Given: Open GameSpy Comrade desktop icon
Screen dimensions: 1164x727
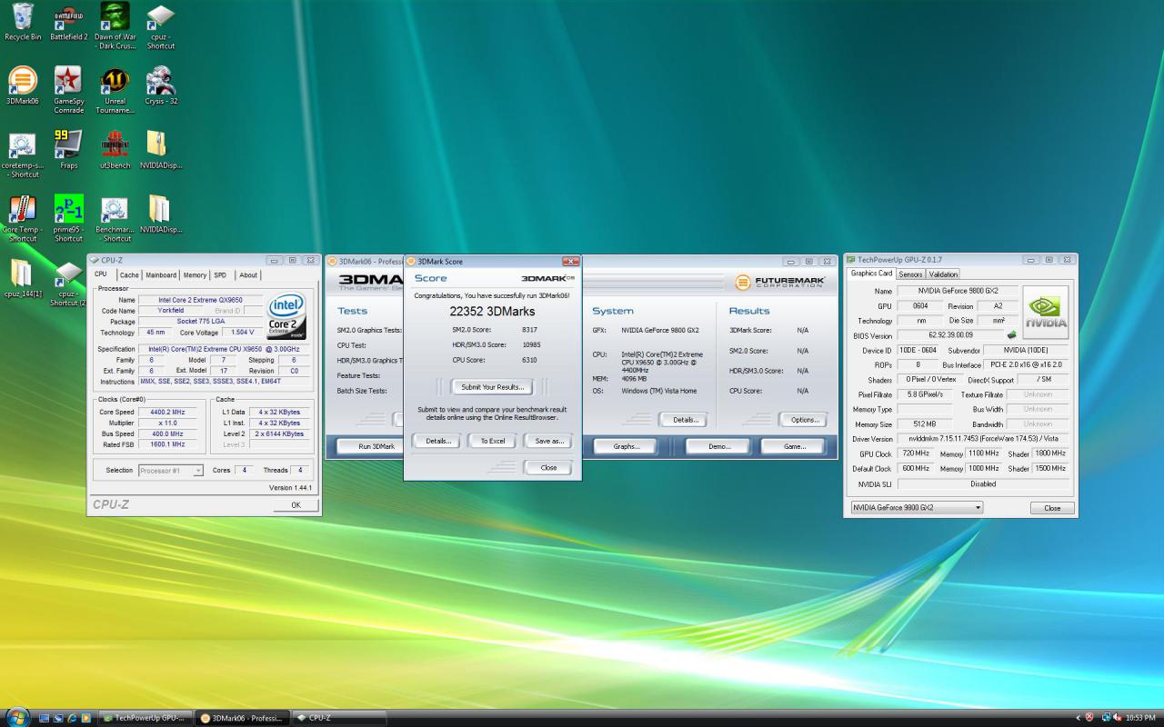Looking at the screenshot, I should point(69,89).
